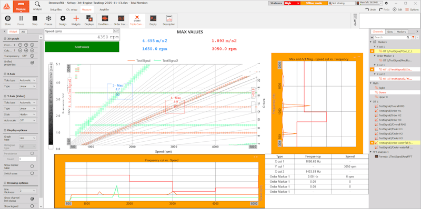Click the Colu... plus circle icon

[x=26, y=50]
